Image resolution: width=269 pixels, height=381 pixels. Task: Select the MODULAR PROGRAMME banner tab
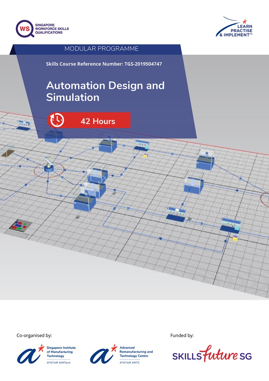103,49
